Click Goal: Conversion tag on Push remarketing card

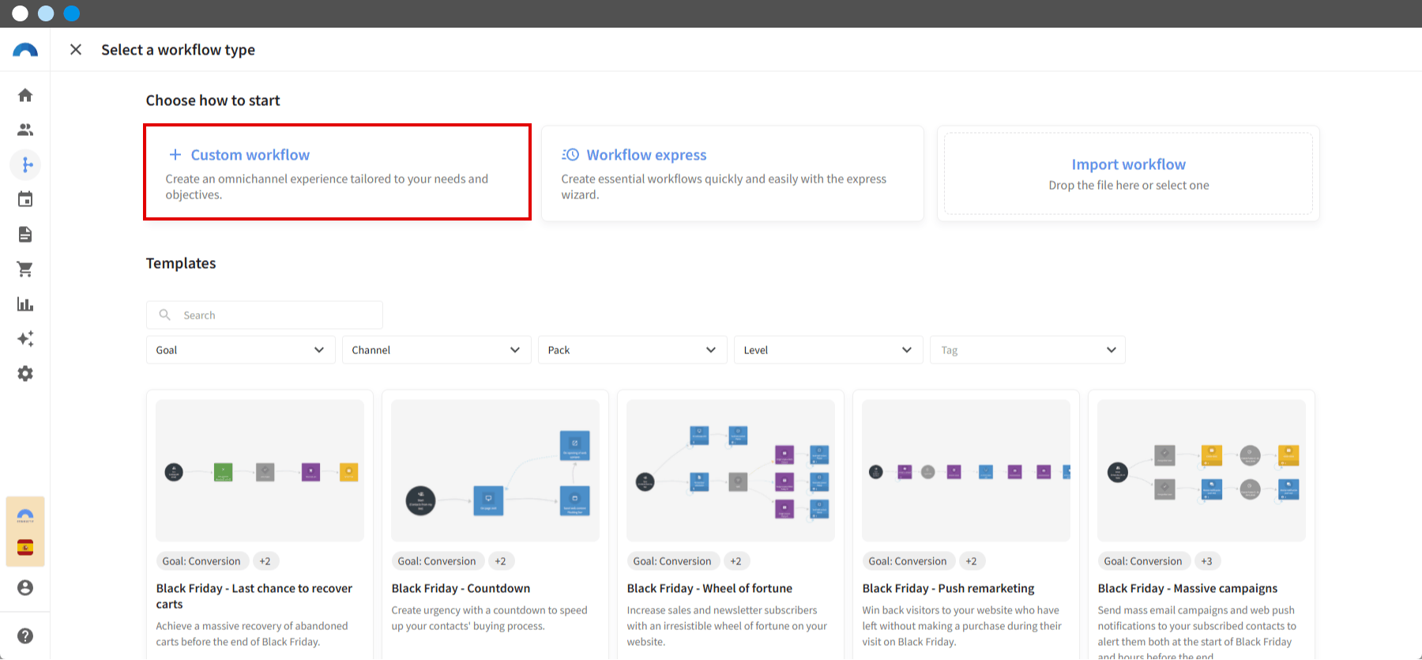coord(908,561)
